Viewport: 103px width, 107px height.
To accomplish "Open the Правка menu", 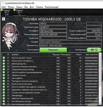I will click(x=11, y=7).
